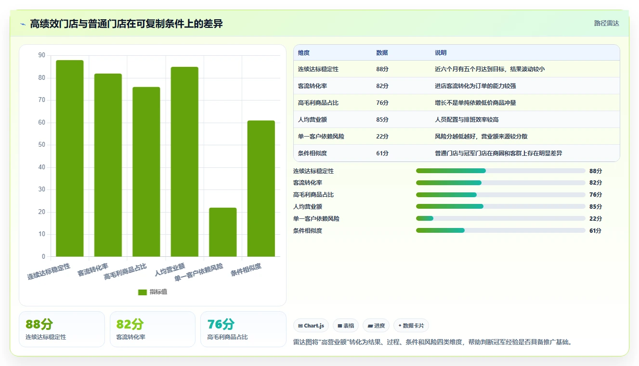Select table cell 单一客户依赖风险
639x366 pixels.
point(321,137)
